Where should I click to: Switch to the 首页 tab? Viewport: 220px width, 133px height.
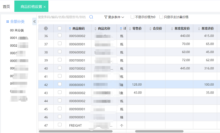(7, 7)
